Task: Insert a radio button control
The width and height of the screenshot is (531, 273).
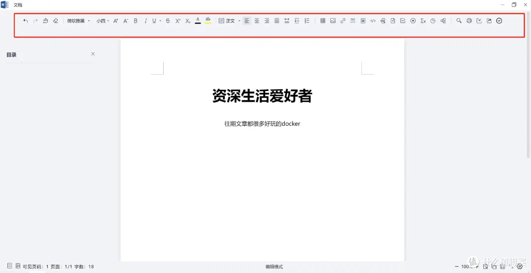Action: click(x=413, y=21)
